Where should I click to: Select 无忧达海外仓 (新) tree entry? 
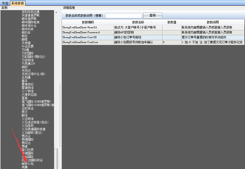[x=33, y=74]
